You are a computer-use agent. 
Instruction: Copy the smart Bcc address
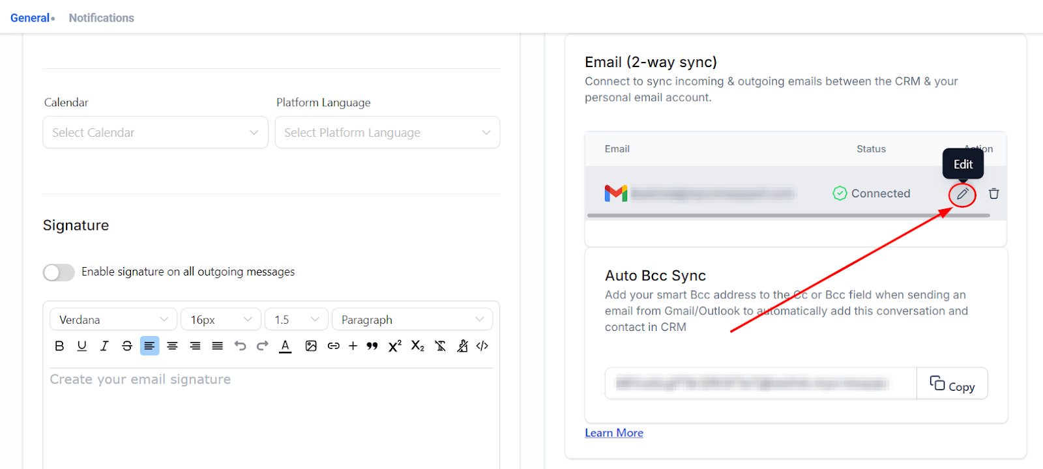[952, 384]
